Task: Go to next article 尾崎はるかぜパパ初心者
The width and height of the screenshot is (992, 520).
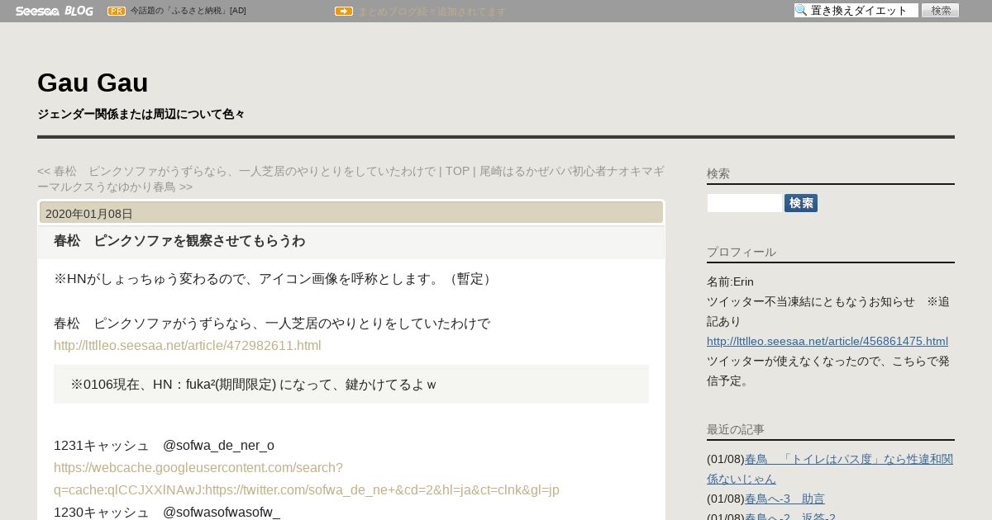Action: click(x=351, y=179)
